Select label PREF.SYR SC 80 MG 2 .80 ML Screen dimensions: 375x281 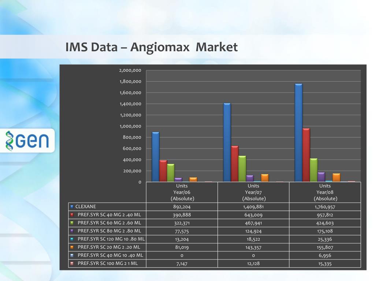[x=109, y=231]
